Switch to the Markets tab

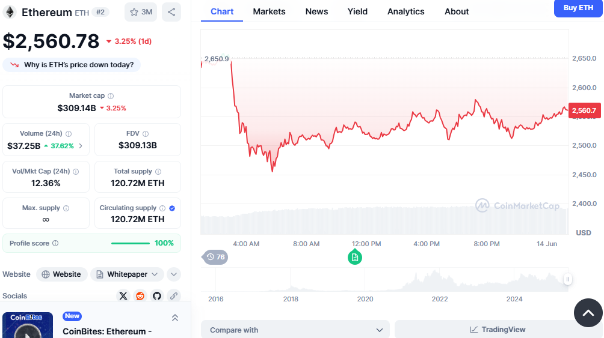(x=269, y=11)
